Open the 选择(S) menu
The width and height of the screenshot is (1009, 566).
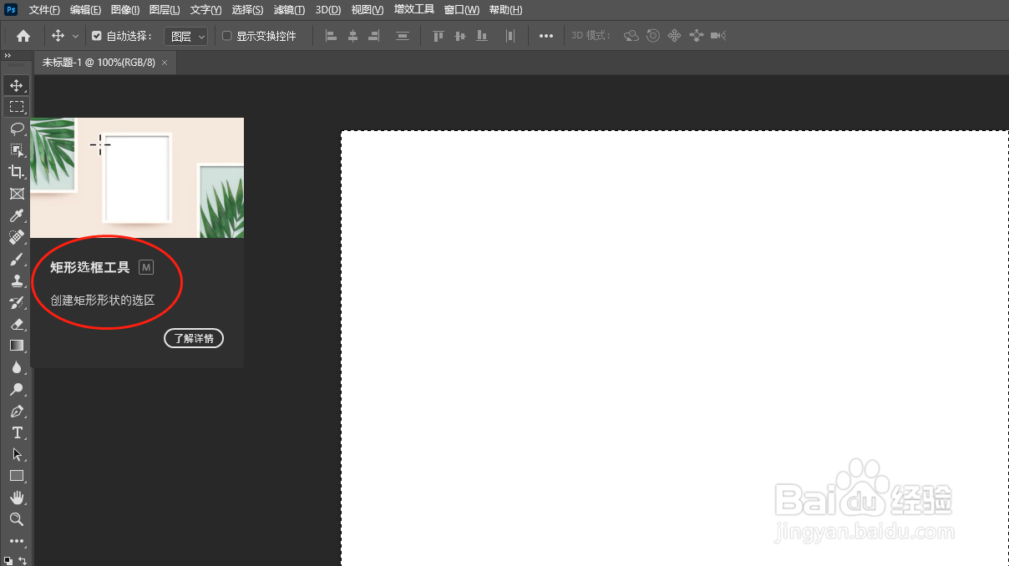click(x=247, y=9)
